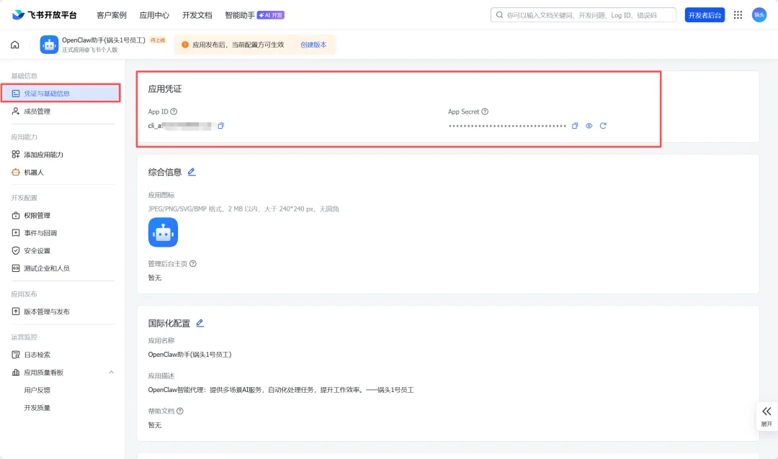Focus the documentation search field
This screenshot has height=459, width=778.
[583, 15]
